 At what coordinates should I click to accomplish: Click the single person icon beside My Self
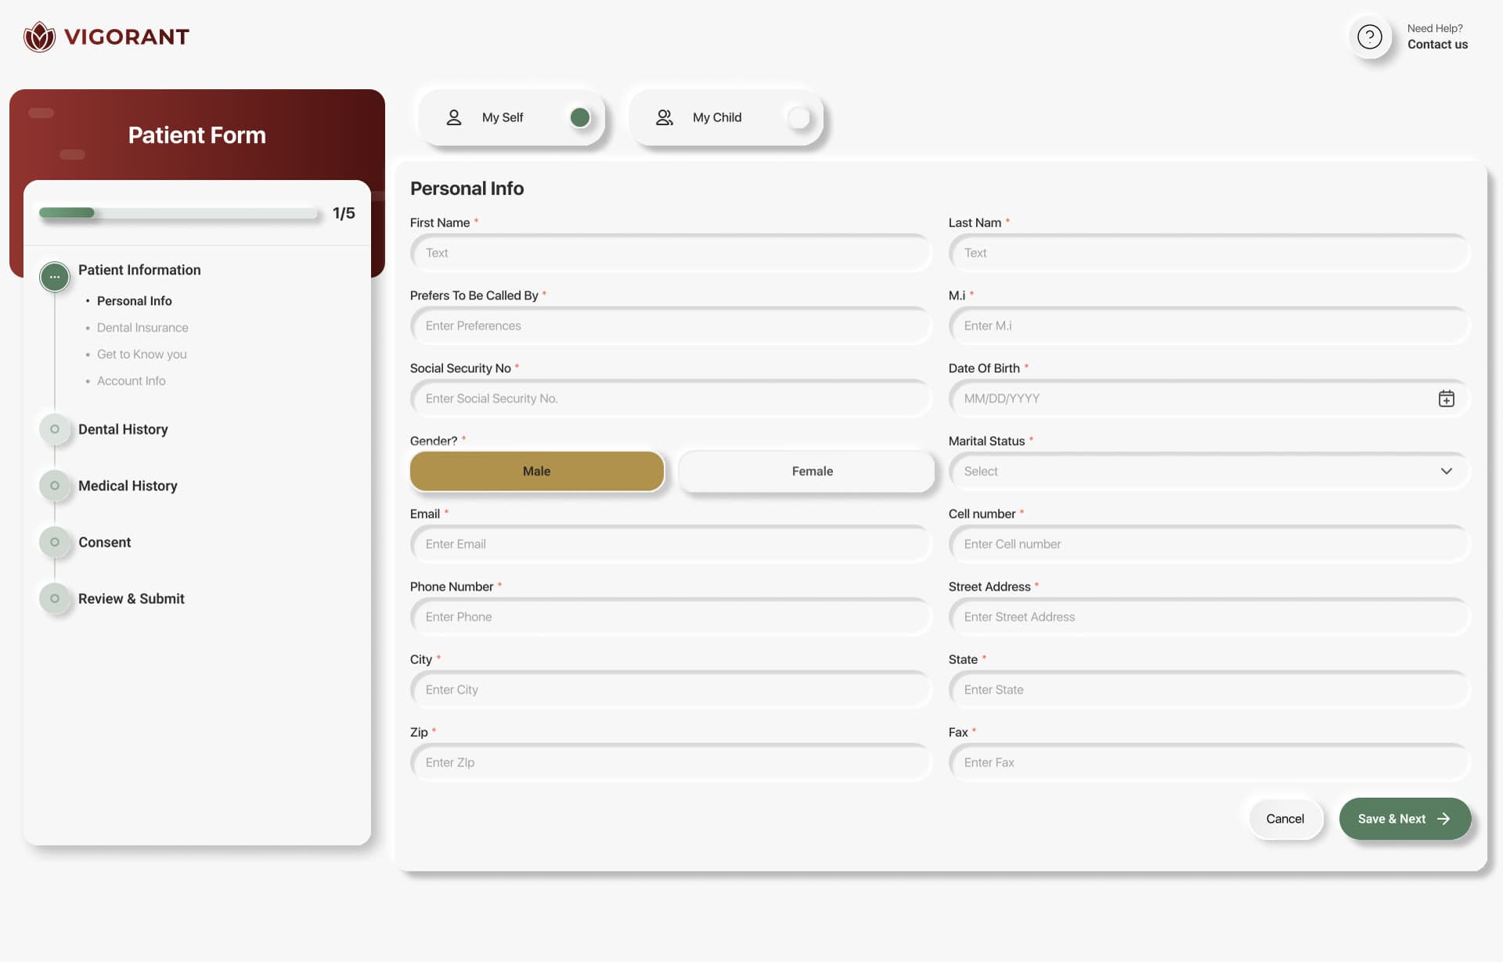pyautogui.click(x=453, y=117)
